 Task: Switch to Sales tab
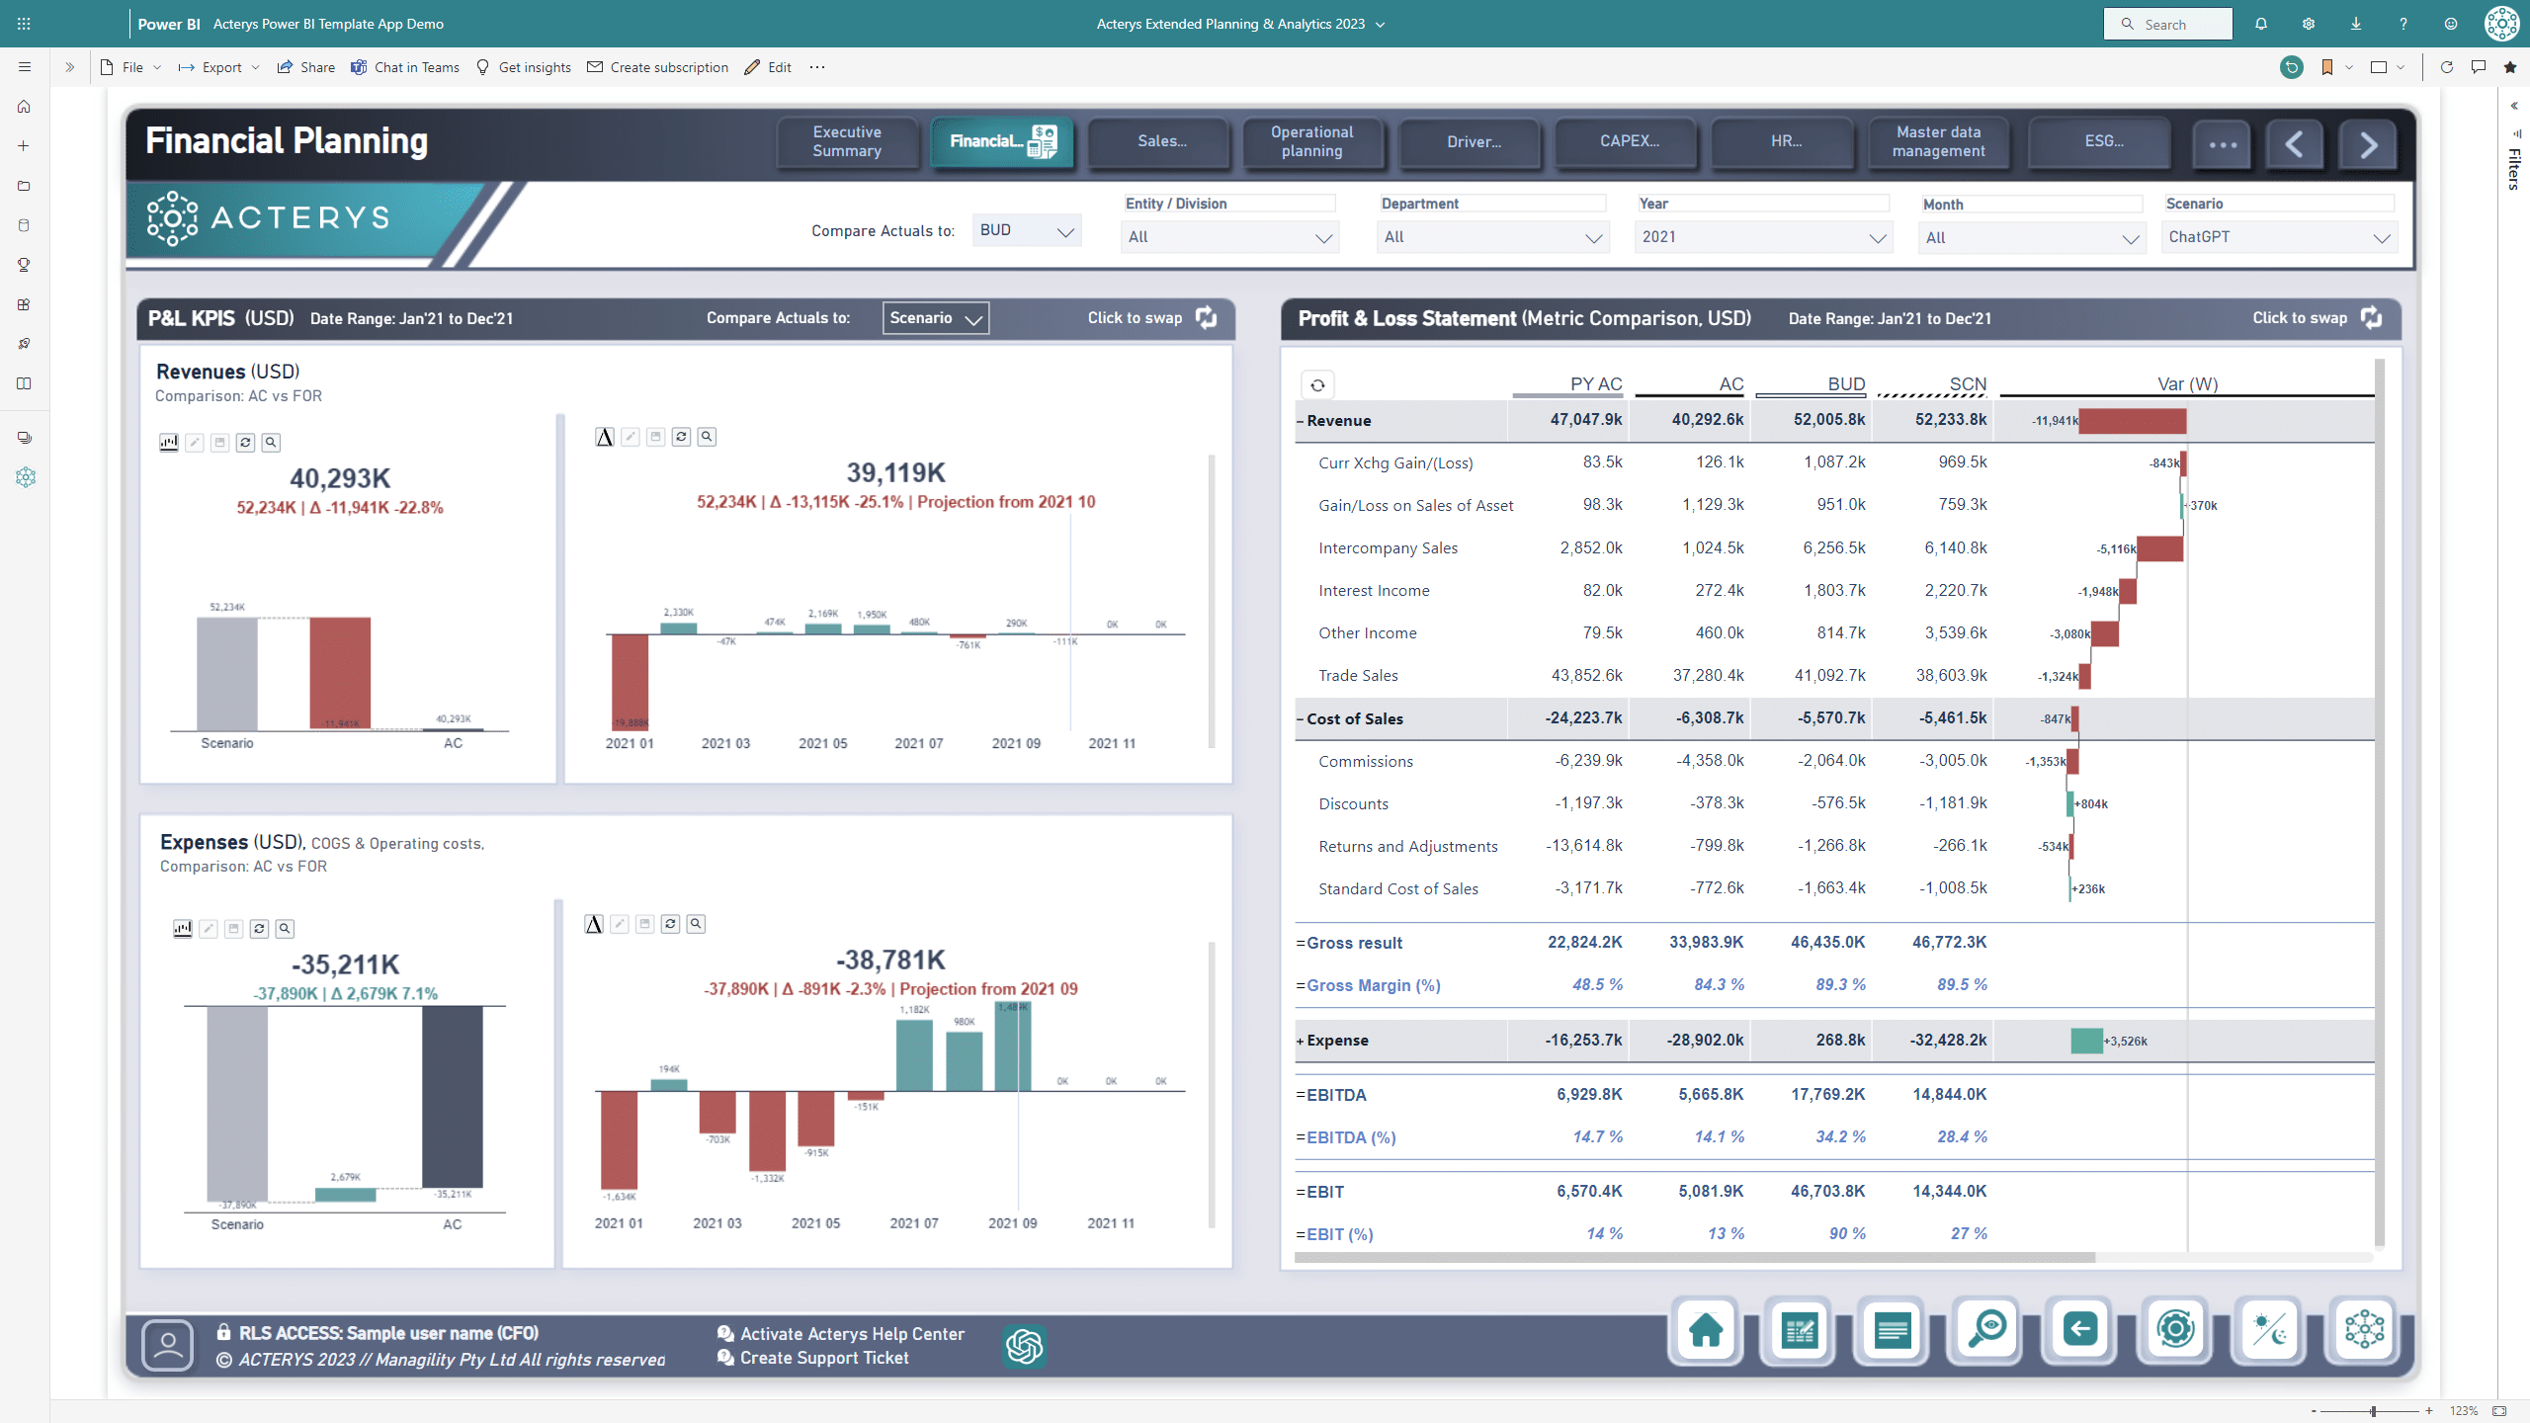(1161, 141)
